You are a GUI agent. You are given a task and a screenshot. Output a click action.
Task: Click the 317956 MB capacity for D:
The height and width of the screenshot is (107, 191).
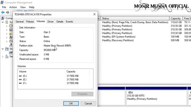click(x=73, y=76)
